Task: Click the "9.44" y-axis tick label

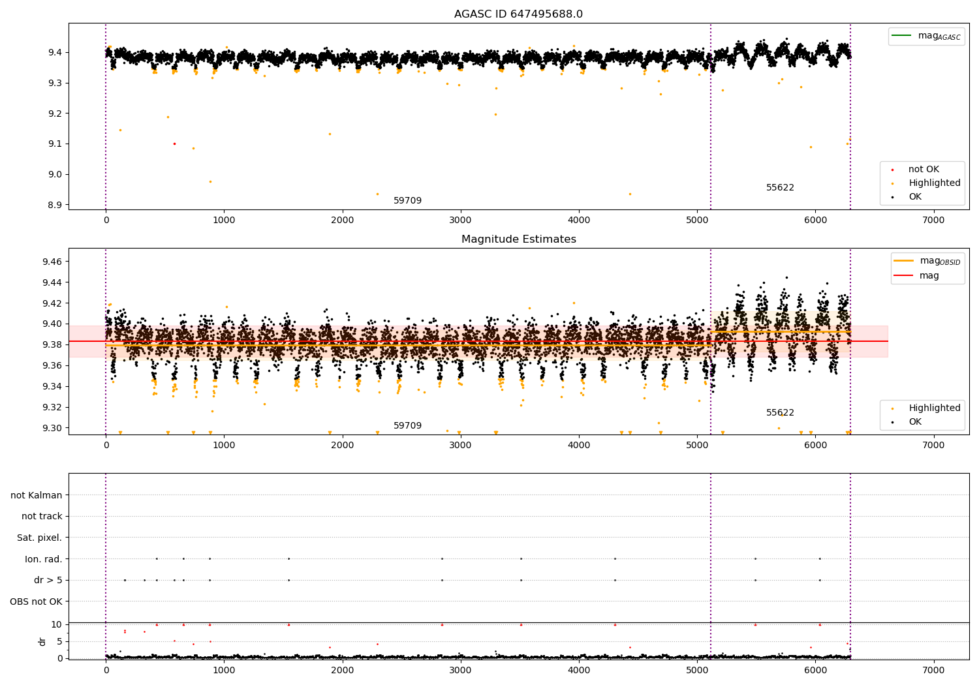Action: click(x=51, y=282)
